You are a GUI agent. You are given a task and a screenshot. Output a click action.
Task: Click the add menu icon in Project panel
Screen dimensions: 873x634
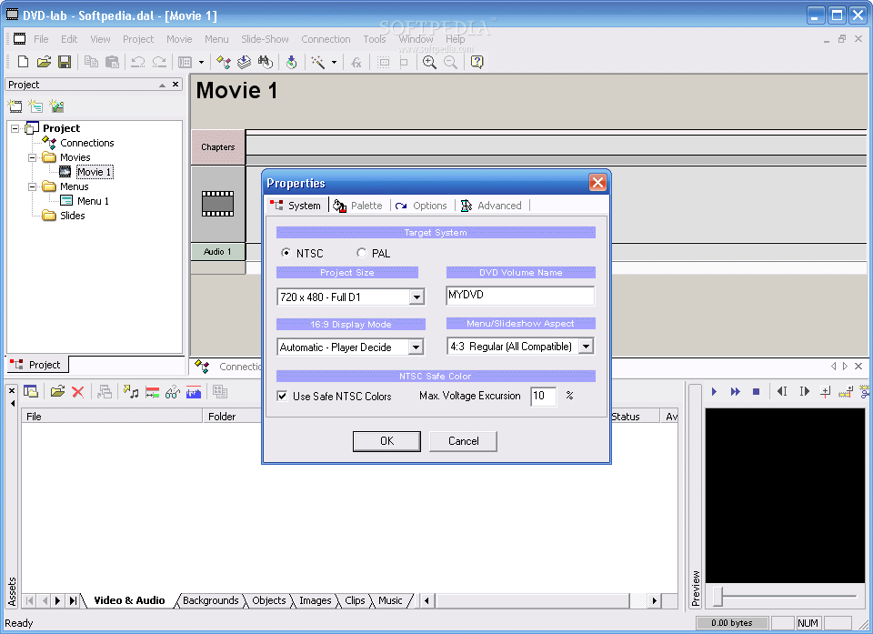point(35,106)
